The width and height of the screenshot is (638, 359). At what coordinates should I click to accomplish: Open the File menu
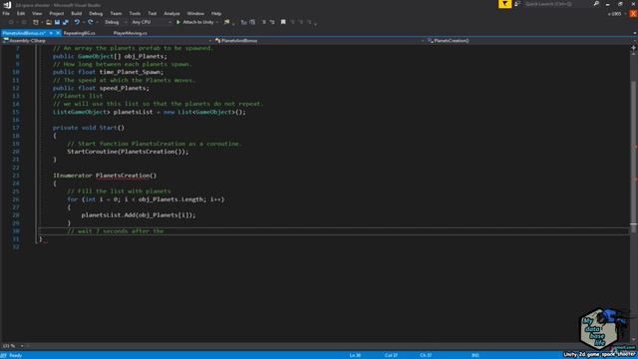(6, 13)
